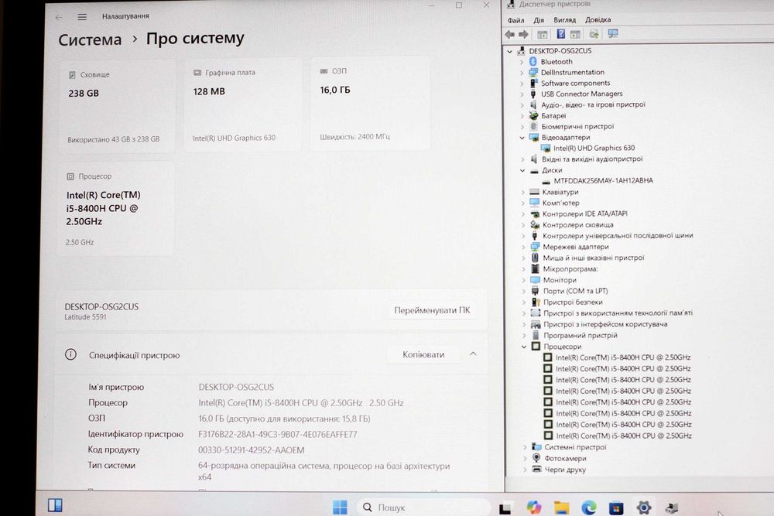The width and height of the screenshot is (774, 516).
Task: Collapse the DESKTOP-OSG2CUS root node
Action: (510, 51)
